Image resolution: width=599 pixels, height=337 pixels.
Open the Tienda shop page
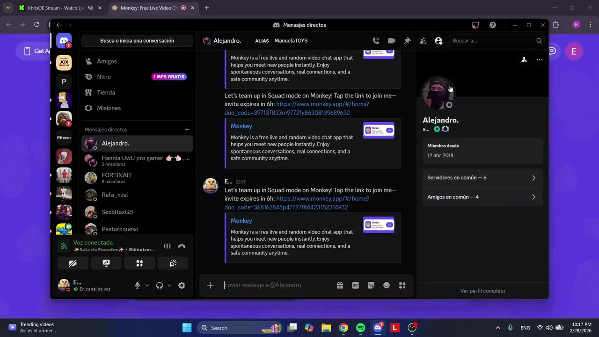[137, 93]
